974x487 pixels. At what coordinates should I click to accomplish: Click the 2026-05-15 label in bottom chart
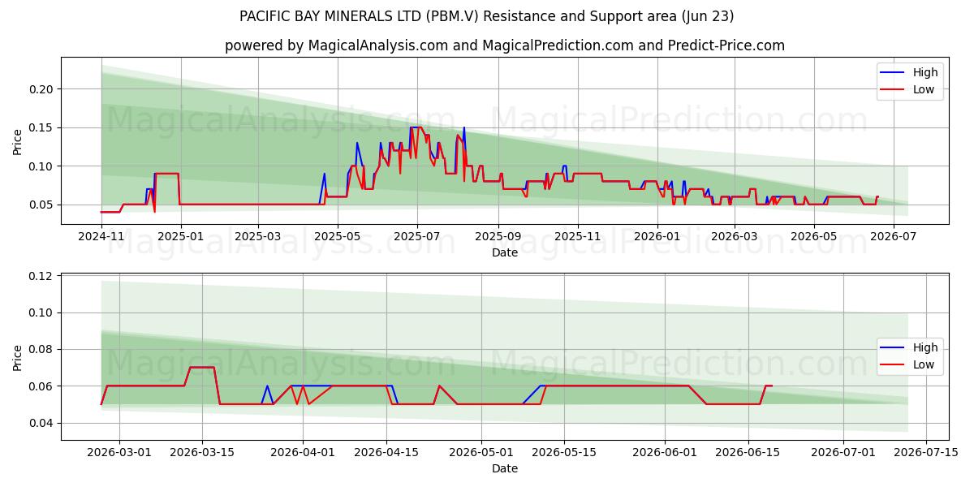tap(563, 452)
